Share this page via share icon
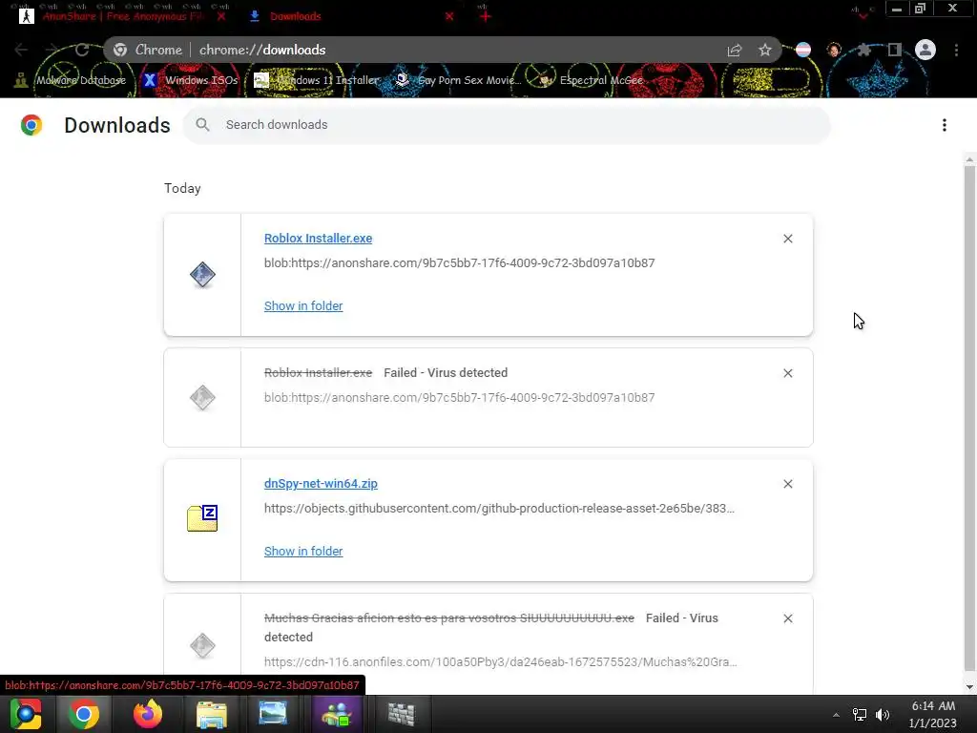 [x=735, y=51]
